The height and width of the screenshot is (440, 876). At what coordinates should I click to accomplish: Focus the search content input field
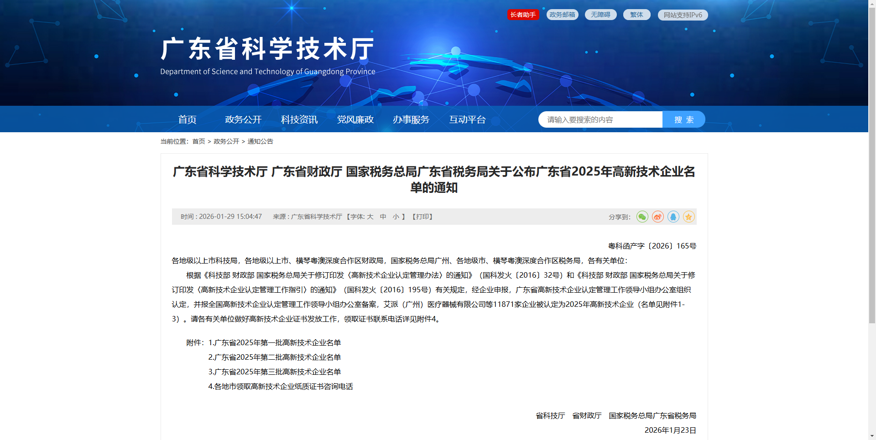(600, 119)
